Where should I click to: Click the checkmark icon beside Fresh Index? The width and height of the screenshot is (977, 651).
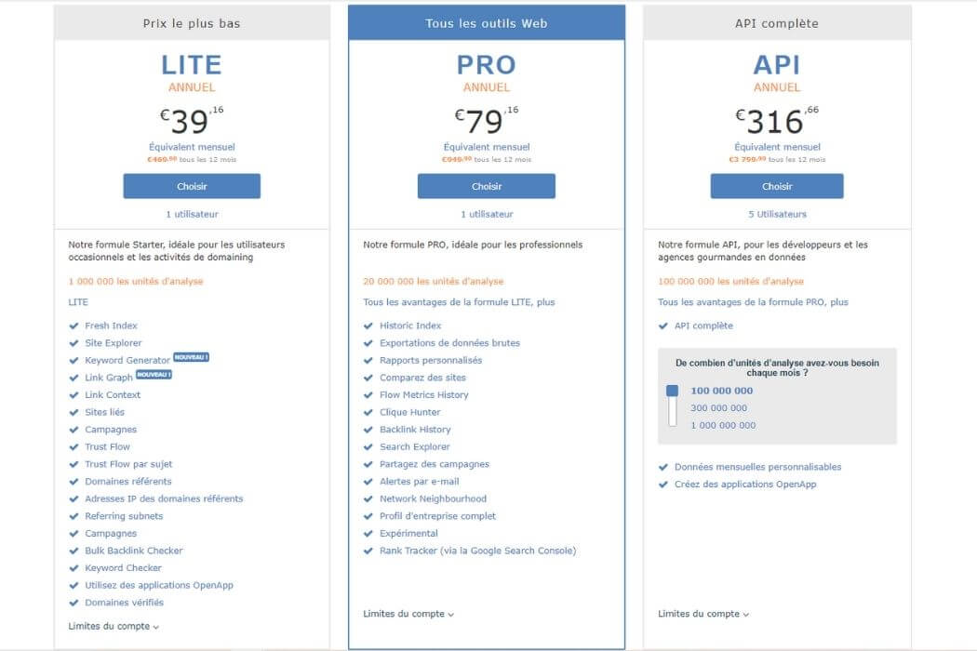click(74, 325)
